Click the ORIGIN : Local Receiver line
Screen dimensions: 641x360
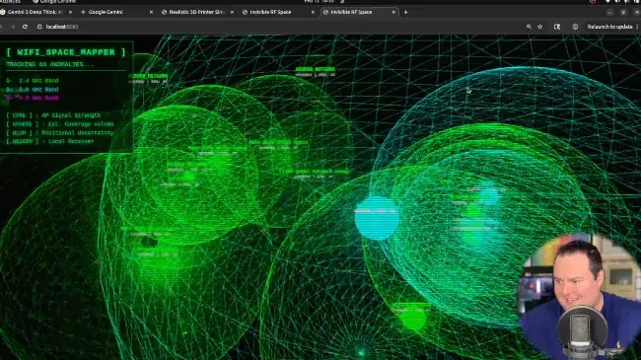coord(50,141)
